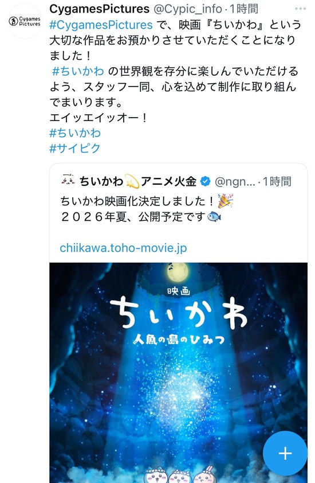Image resolution: width=315 pixels, height=483 pixels.
Task: Open the @Cypic_info handle
Action: (x=188, y=9)
